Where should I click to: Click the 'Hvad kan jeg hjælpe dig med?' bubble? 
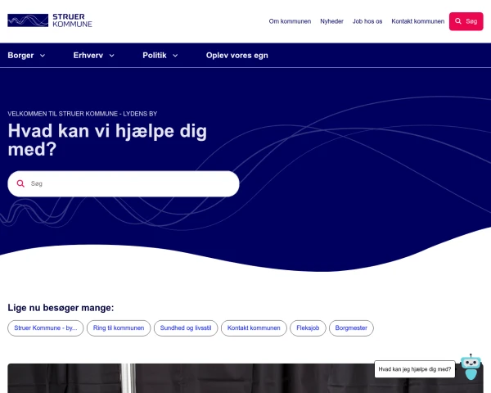point(415,369)
